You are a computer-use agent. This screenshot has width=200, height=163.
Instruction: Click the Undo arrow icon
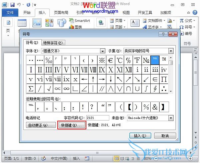point(19,5)
